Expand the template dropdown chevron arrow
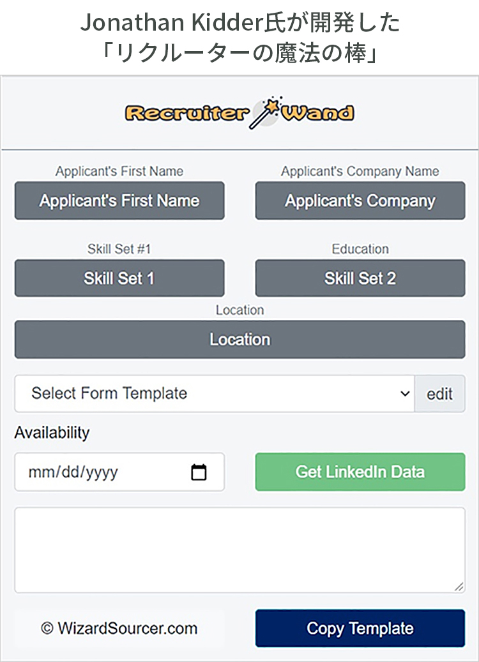479x662 pixels. click(405, 393)
